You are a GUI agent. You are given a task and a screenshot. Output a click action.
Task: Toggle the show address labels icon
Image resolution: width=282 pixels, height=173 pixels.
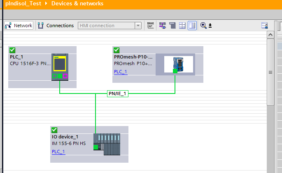coord(162,26)
